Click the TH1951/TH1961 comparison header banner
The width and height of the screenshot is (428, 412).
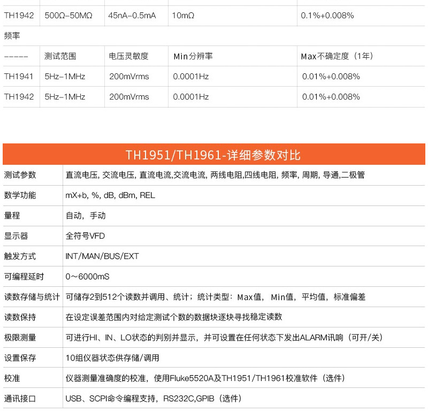214,154
